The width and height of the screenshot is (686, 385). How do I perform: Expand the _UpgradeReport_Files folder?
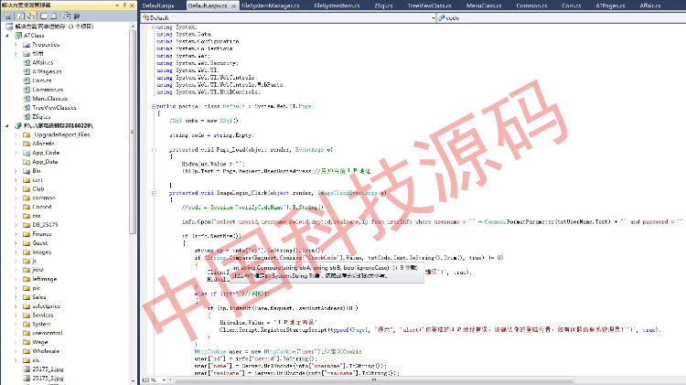[16, 134]
